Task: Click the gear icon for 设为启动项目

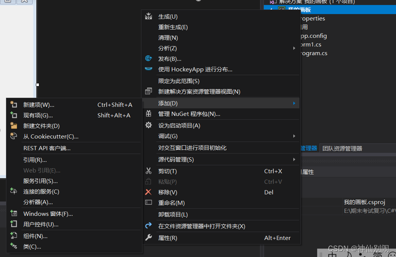Action: click(148, 125)
